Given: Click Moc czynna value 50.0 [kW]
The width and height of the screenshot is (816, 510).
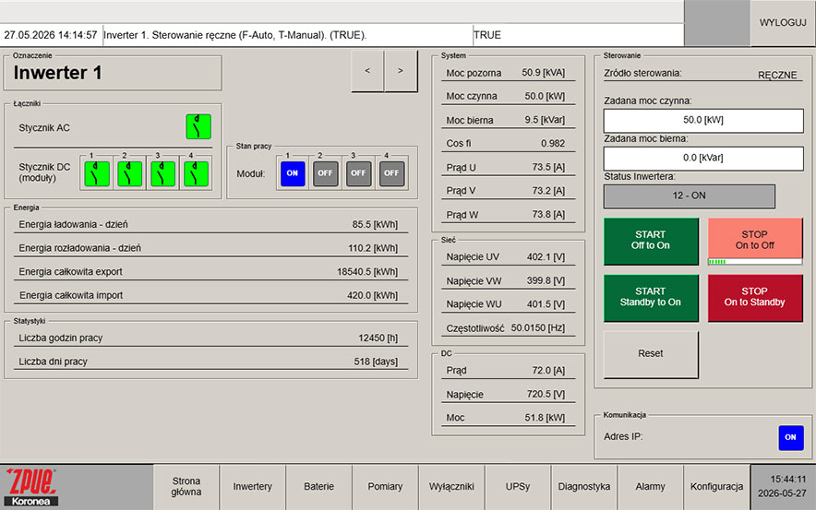Looking at the screenshot, I should coord(545,96).
